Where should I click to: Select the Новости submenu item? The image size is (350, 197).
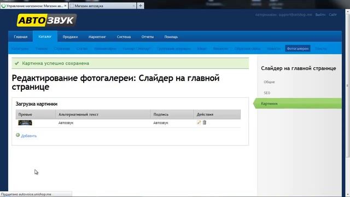pyautogui.click(x=274, y=49)
